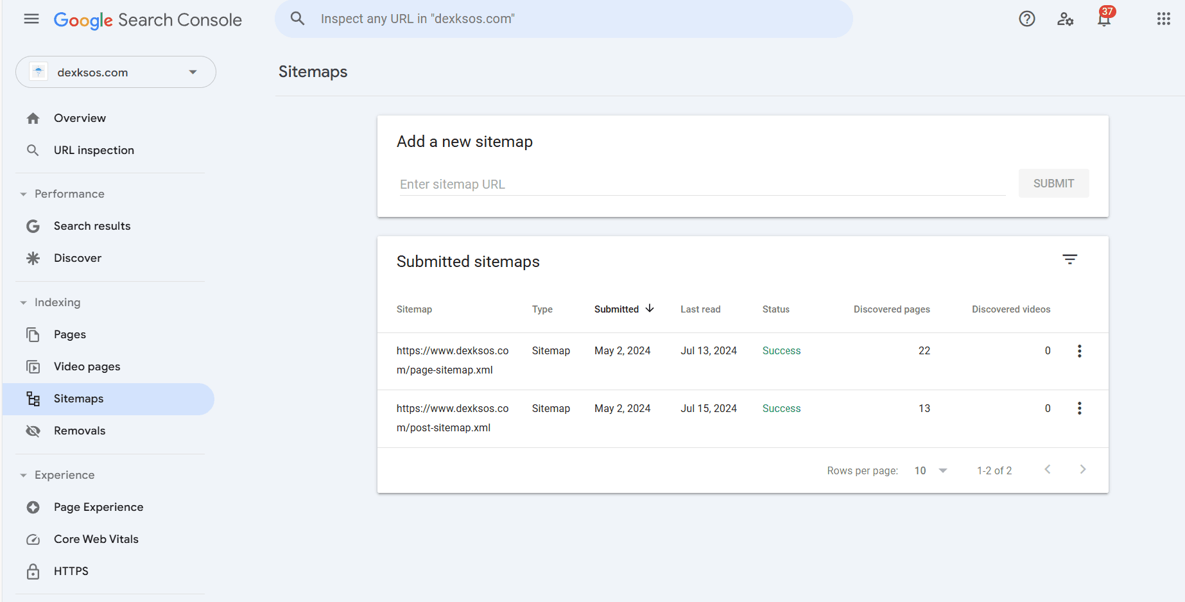Open Rows per page dropdown
This screenshot has width=1185, height=602.
pos(931,470)
